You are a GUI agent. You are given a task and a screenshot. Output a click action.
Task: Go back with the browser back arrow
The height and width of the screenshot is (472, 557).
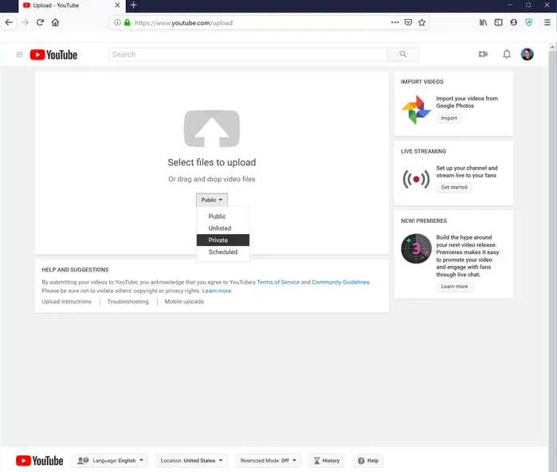click(9, 22)
